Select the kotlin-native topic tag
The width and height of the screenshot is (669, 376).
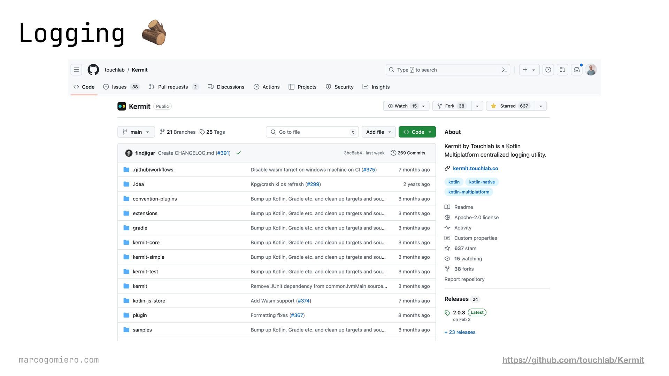coord(482,182)
